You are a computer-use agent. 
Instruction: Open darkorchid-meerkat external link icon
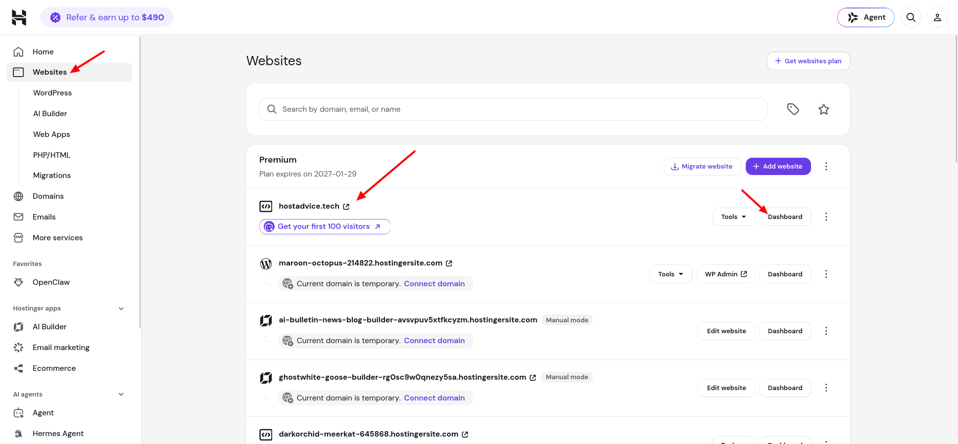click(465, 435)
